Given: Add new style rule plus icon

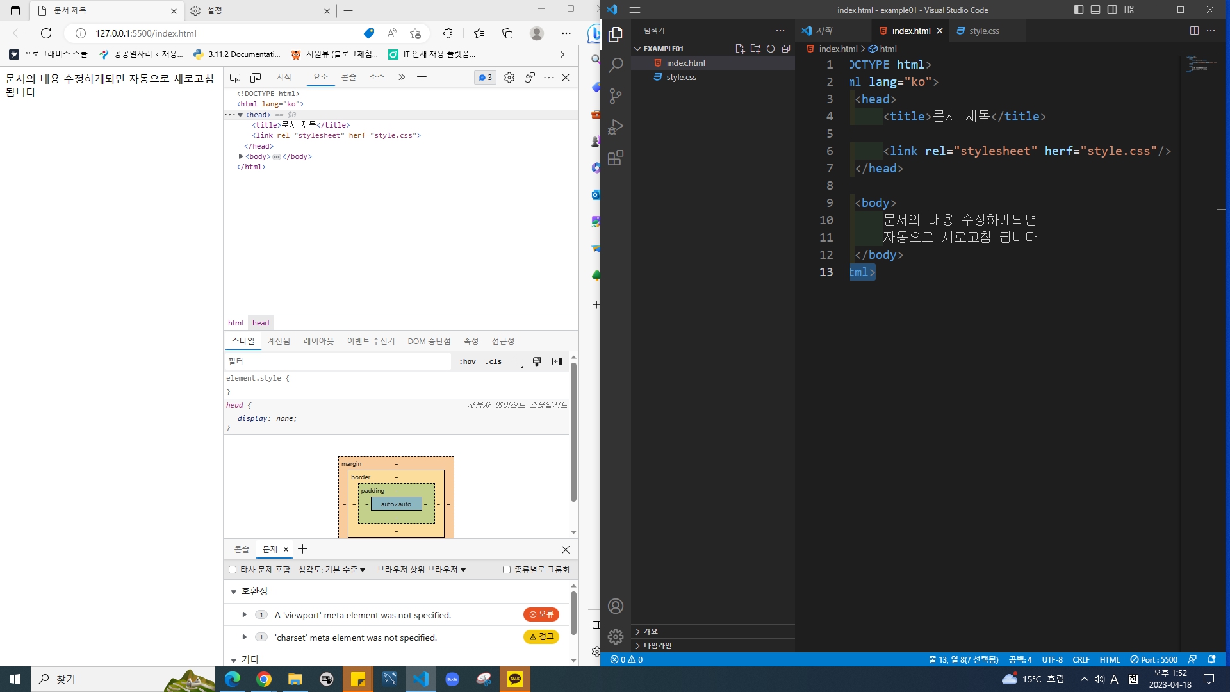Looking at the screenshot, I should click(516, 361).
